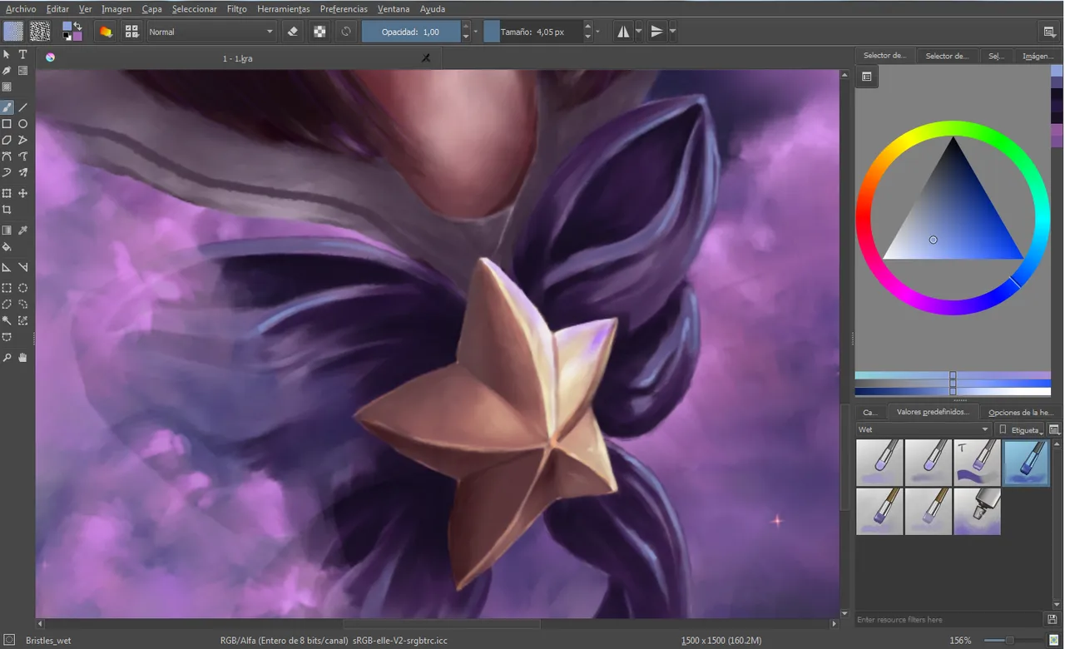Viewport: 1065px width, 649px height.
Task: Open the Normal blending mode dropdown
Action: 211,32
